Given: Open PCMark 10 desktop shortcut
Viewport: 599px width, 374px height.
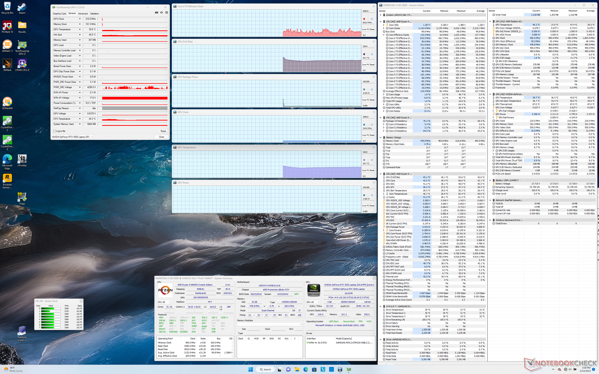Looking at the screenshot, I should (7, 27).
